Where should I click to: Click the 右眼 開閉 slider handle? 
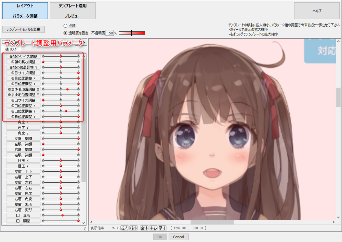coord(79,150)
